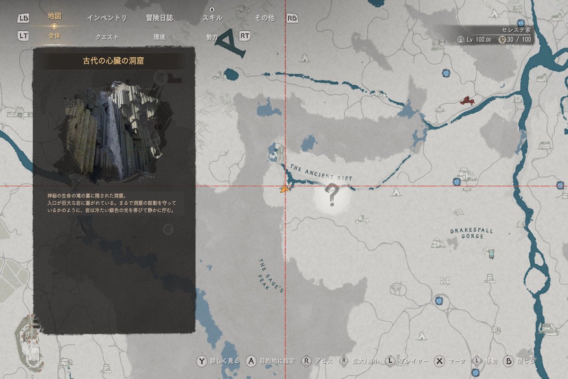Click the B 閉じる prompt
Screen dimensions: 568x379
click(518, 361)
